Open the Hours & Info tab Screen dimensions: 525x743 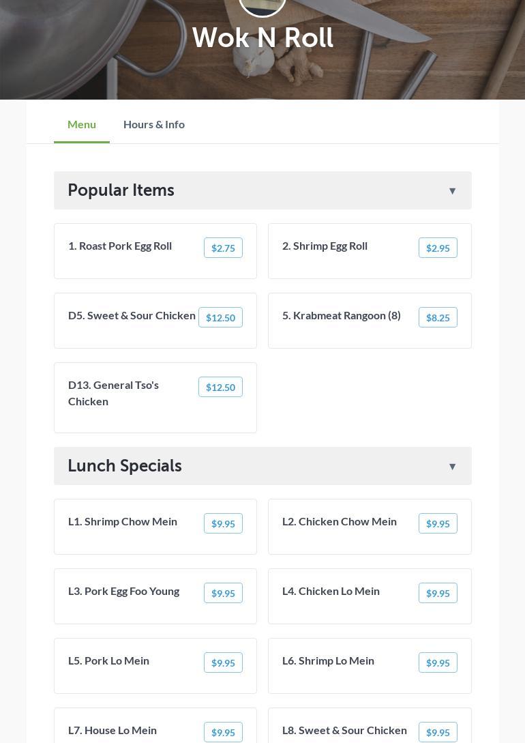click(x=154, y=124)
